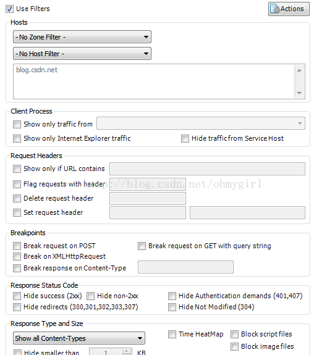The width and height of the screenshot is (335, 355).
Task: Enable Hide traffic from Service Host
Action: coord(185,138)
